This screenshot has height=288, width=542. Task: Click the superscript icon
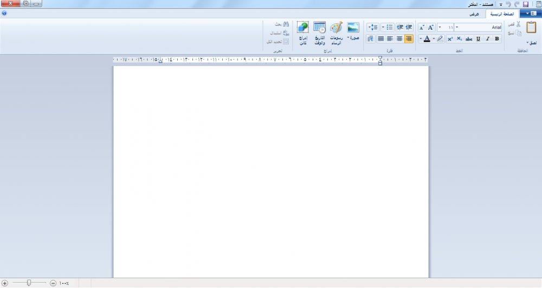coord(450,39)
